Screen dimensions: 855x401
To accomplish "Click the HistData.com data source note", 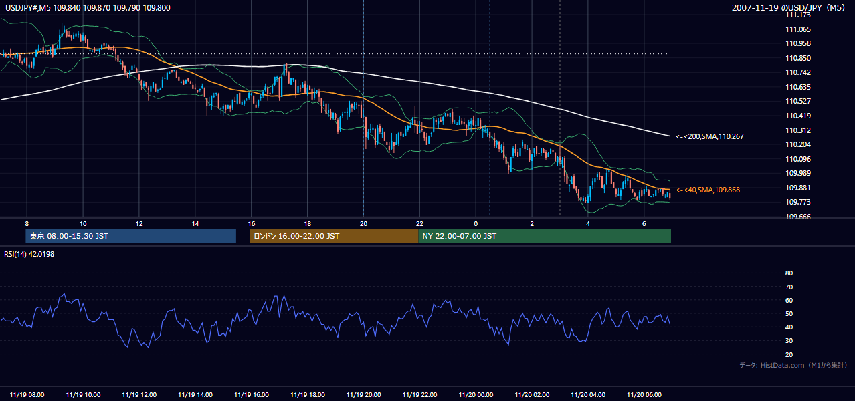I will click(793, 365).
